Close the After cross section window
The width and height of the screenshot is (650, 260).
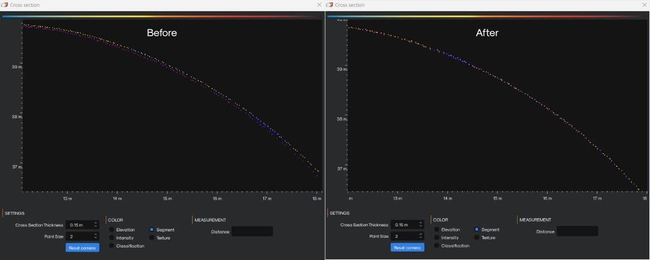click(x=644, y=5)
